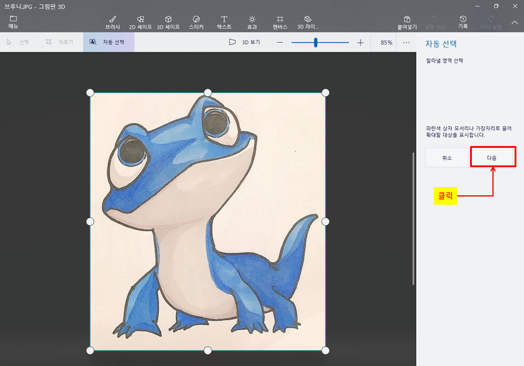Click the 자동 선택 panel heading
The width and height of the screenshot is (524, 366).
pos(441,43)
